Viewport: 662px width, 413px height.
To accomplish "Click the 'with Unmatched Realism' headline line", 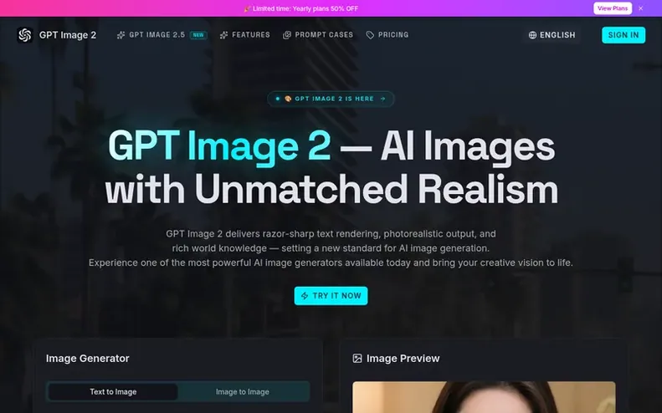I will click(x=331, y=190).
